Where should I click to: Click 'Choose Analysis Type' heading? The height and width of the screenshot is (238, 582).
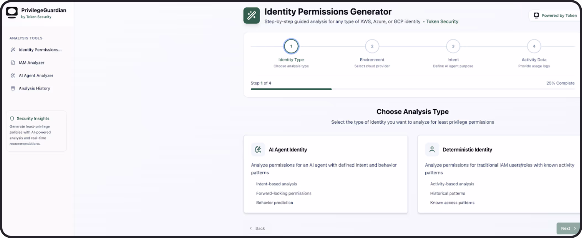(x=412, y=112)
